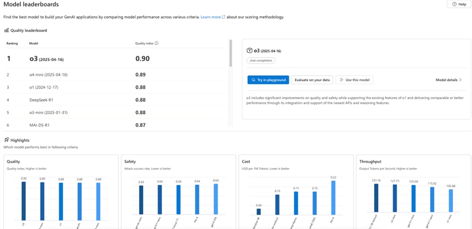Viewport: 472px width, 229px height.
Task: Click the Model leaderboards page heading
Action: point(31,4)
